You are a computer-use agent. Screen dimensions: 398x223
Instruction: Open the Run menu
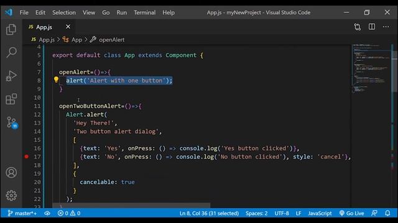[x=122, y=12]
